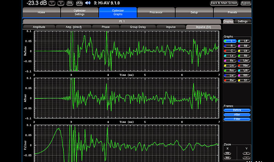
Task: Click inside the Before impulse graph
Action: coord(126,51)
